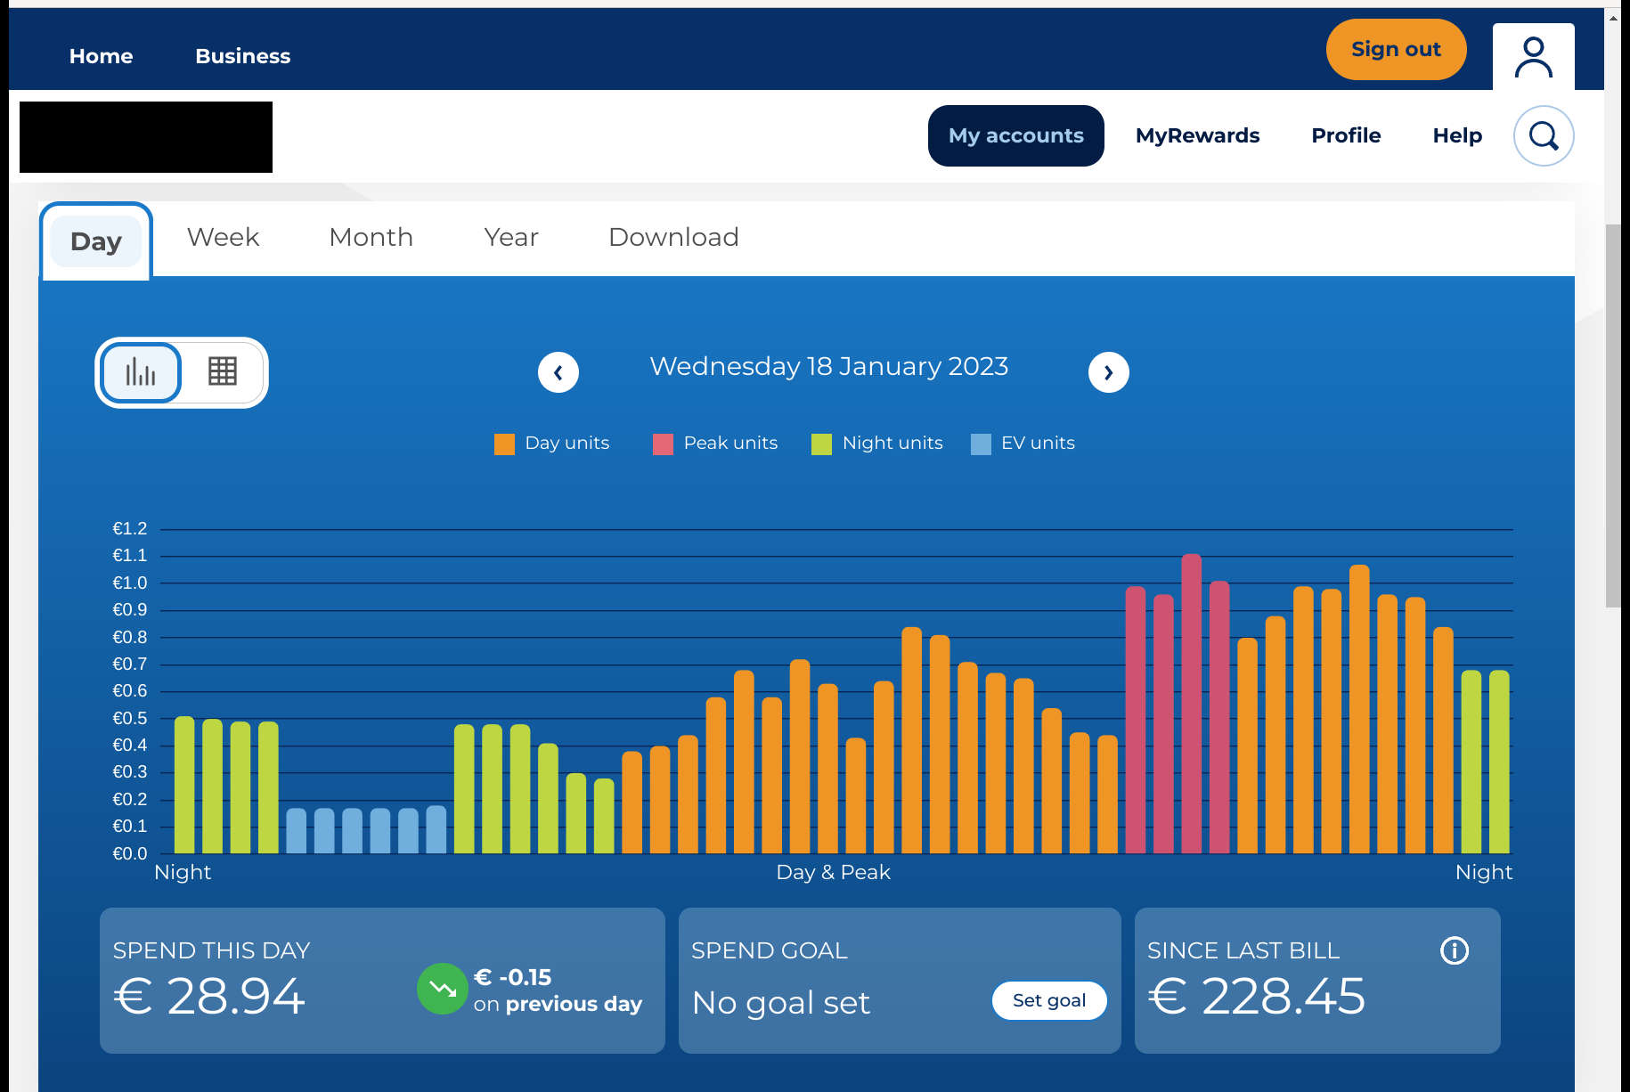Open the Since Last Bill info icon
The height and width of the screenshot is (1092, 1630).
(x=1454, y=950)
